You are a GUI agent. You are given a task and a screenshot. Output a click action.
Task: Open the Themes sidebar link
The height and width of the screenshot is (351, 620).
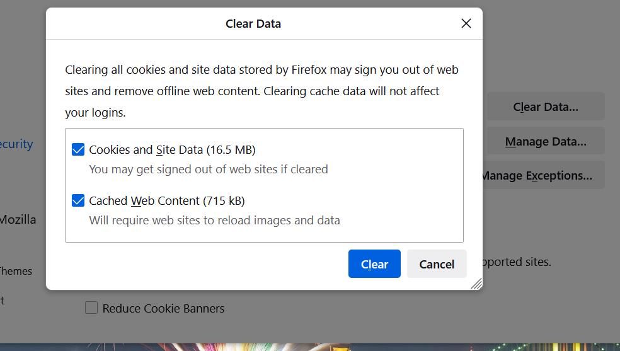tap(16, 271)
